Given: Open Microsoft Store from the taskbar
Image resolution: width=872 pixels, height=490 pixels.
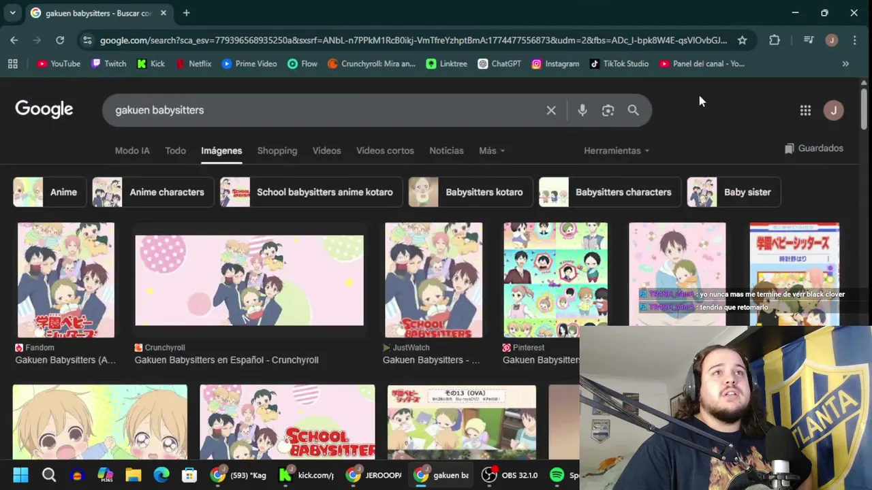Looking at the screenshot, I should pyautogui.click(x=189, y=475).
